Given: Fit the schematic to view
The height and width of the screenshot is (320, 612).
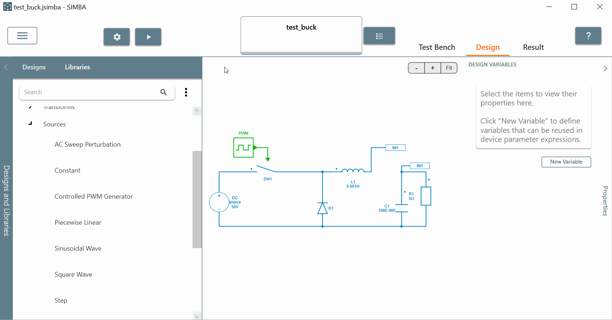Looking at the screenshot, I should pos(449,68).
